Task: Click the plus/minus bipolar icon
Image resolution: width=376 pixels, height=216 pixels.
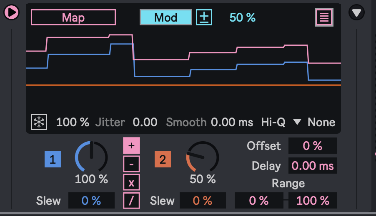Action: pyautogui.click(x=204, y=17)
